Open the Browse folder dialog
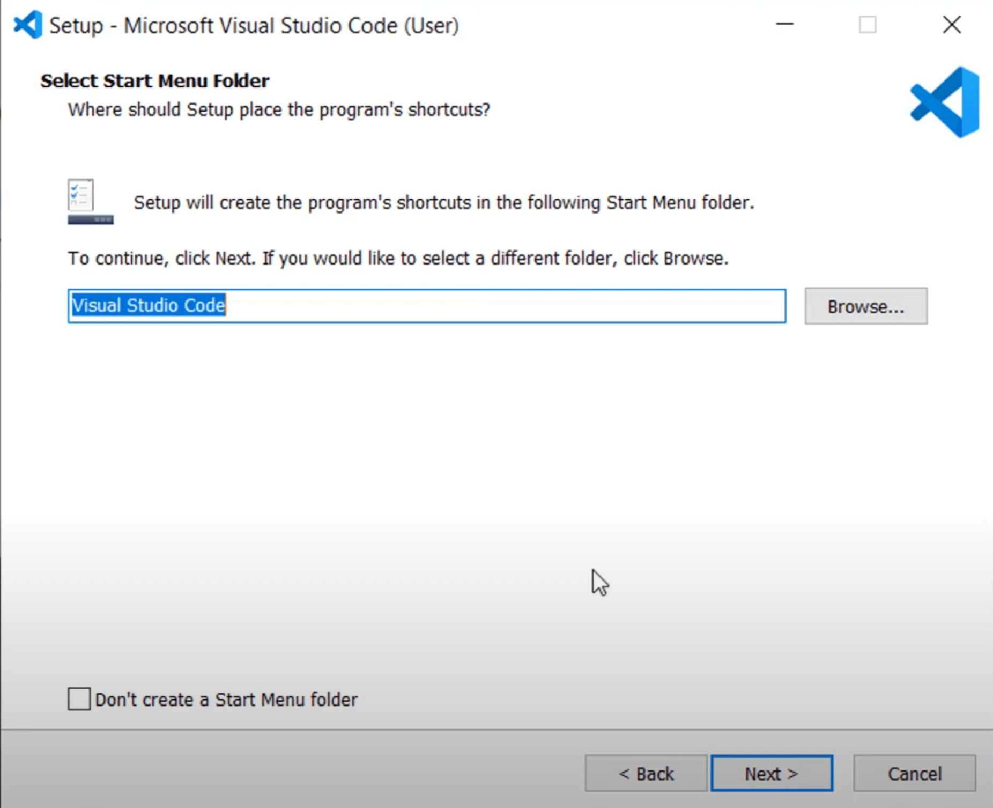993x808 pixels. 865,306
